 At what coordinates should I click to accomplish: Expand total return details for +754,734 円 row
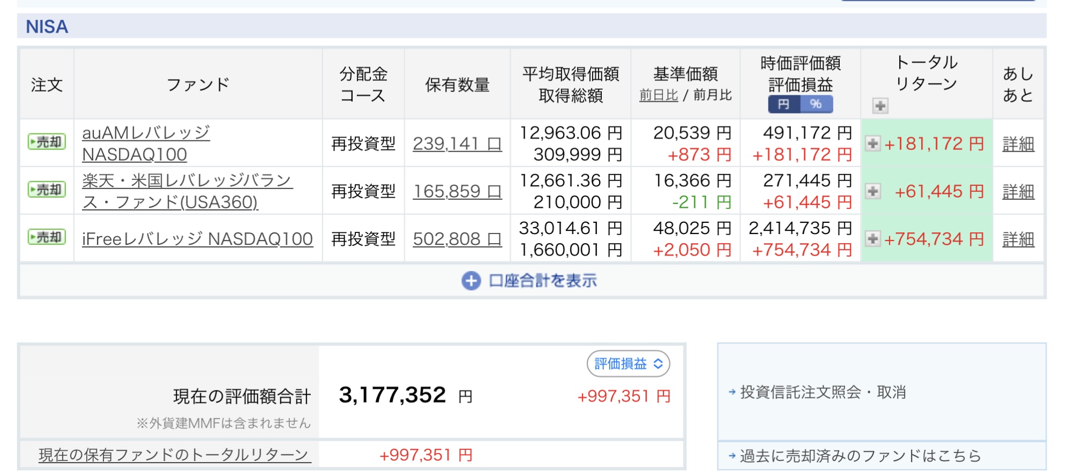tap(873, 239)
